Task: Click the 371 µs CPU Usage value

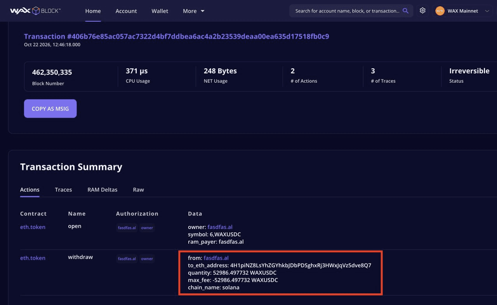Action: point(137,71)
